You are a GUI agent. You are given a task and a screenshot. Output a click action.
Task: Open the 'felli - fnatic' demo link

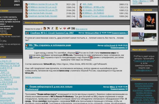[88, 4]
